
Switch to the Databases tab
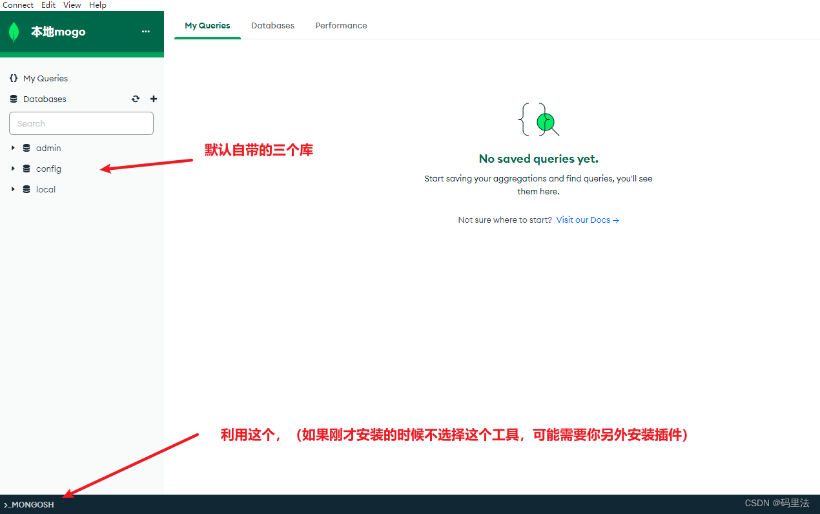click(272, 26)
